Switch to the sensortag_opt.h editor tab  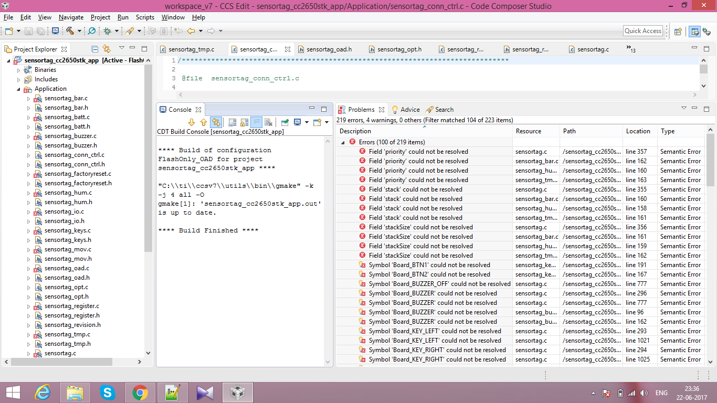[399, 49]
